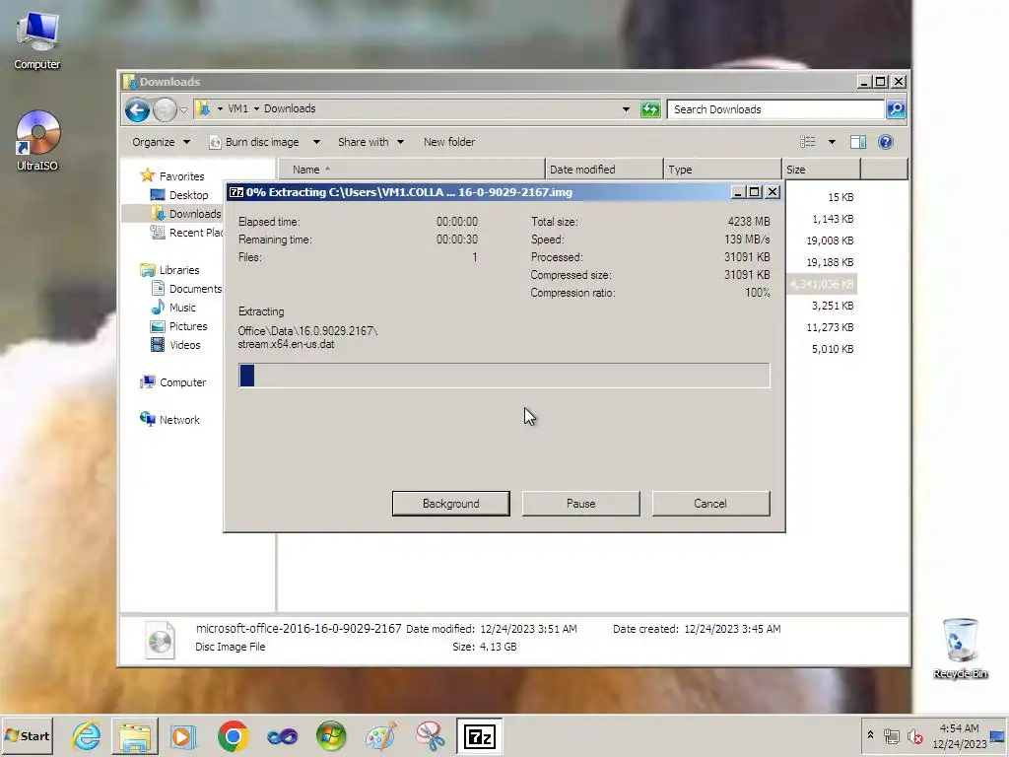Click the extraction progress bar
Viewport: 1009px width, 757px height.
[504, 376]
